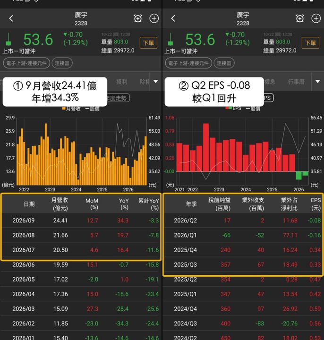Select the 2024/Q4 quarter row label
Viewport: 324px width, 340px height.
186,309
